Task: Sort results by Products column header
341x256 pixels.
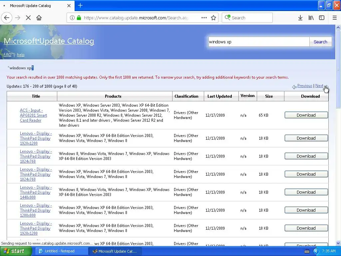Action: (x=113, y=96)
